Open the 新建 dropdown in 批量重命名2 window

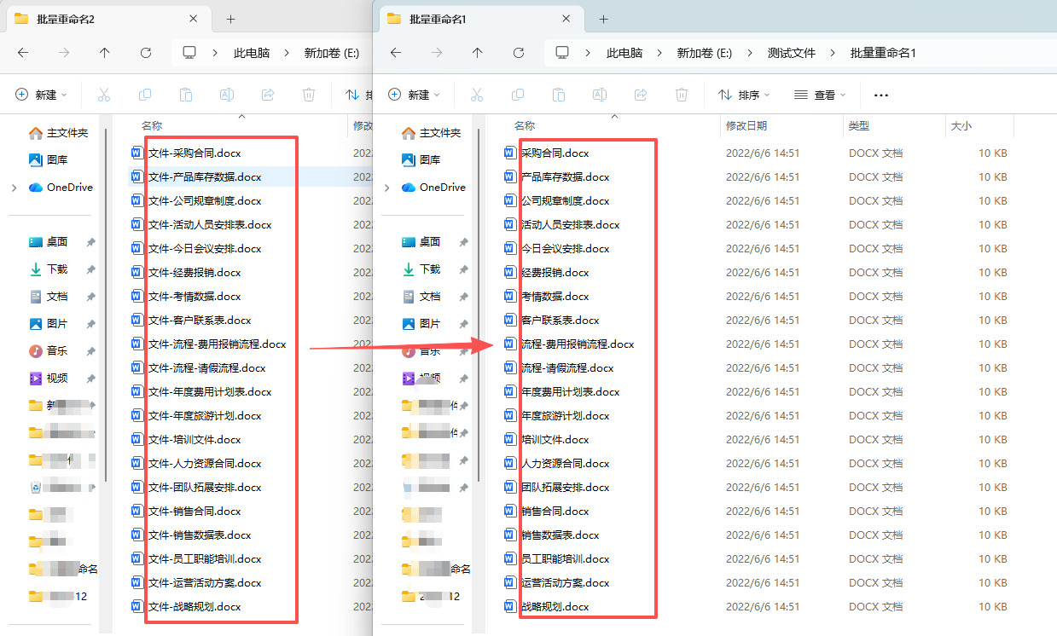(41, 95)
